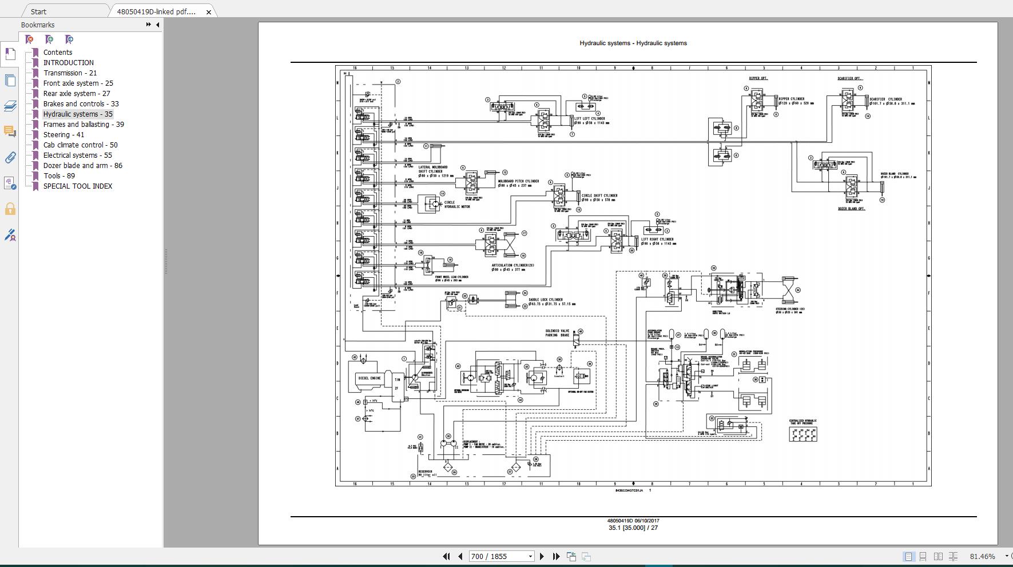The width and height of the screenshot is (1013, 567).
Task: Open Brakes and controls - 33 bookmark
Action: [x=81, y=103]
